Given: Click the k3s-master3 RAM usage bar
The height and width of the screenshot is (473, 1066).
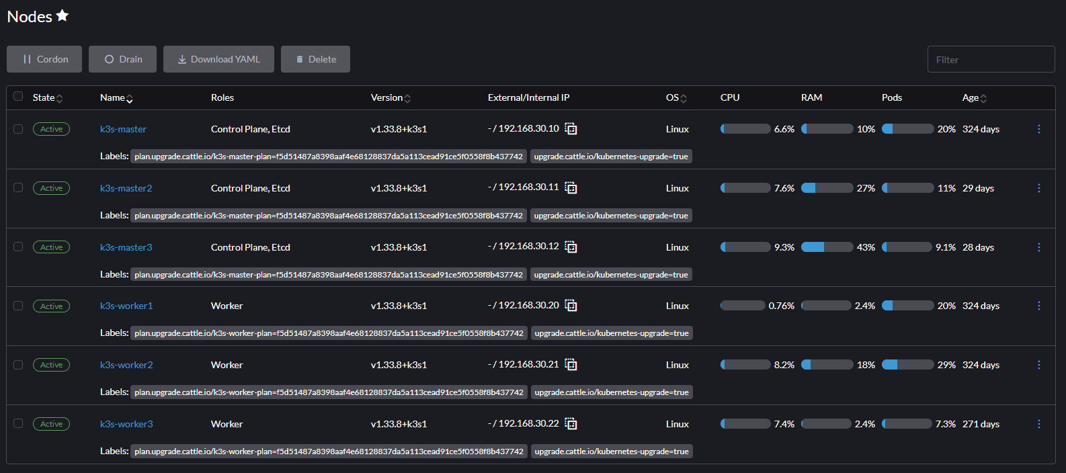Looking at the screenshot, I should 827,247.
